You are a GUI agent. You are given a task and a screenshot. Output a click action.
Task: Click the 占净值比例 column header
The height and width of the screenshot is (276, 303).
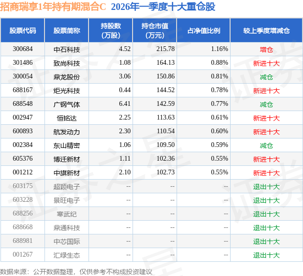pyautogui.click(x=204, y=30)
